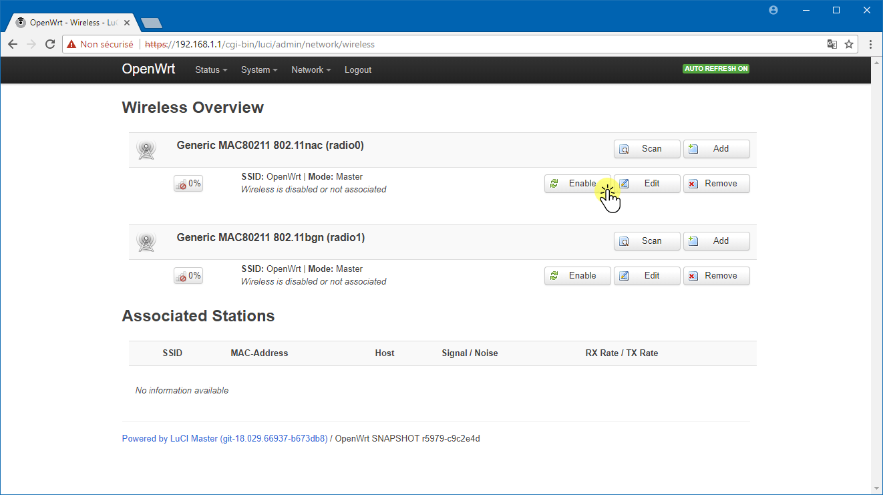The width and height of the screenshot is (883, 495).
Task: Select the OpenWrt - Wireless browser tab
Action: (x=73, y=23)
